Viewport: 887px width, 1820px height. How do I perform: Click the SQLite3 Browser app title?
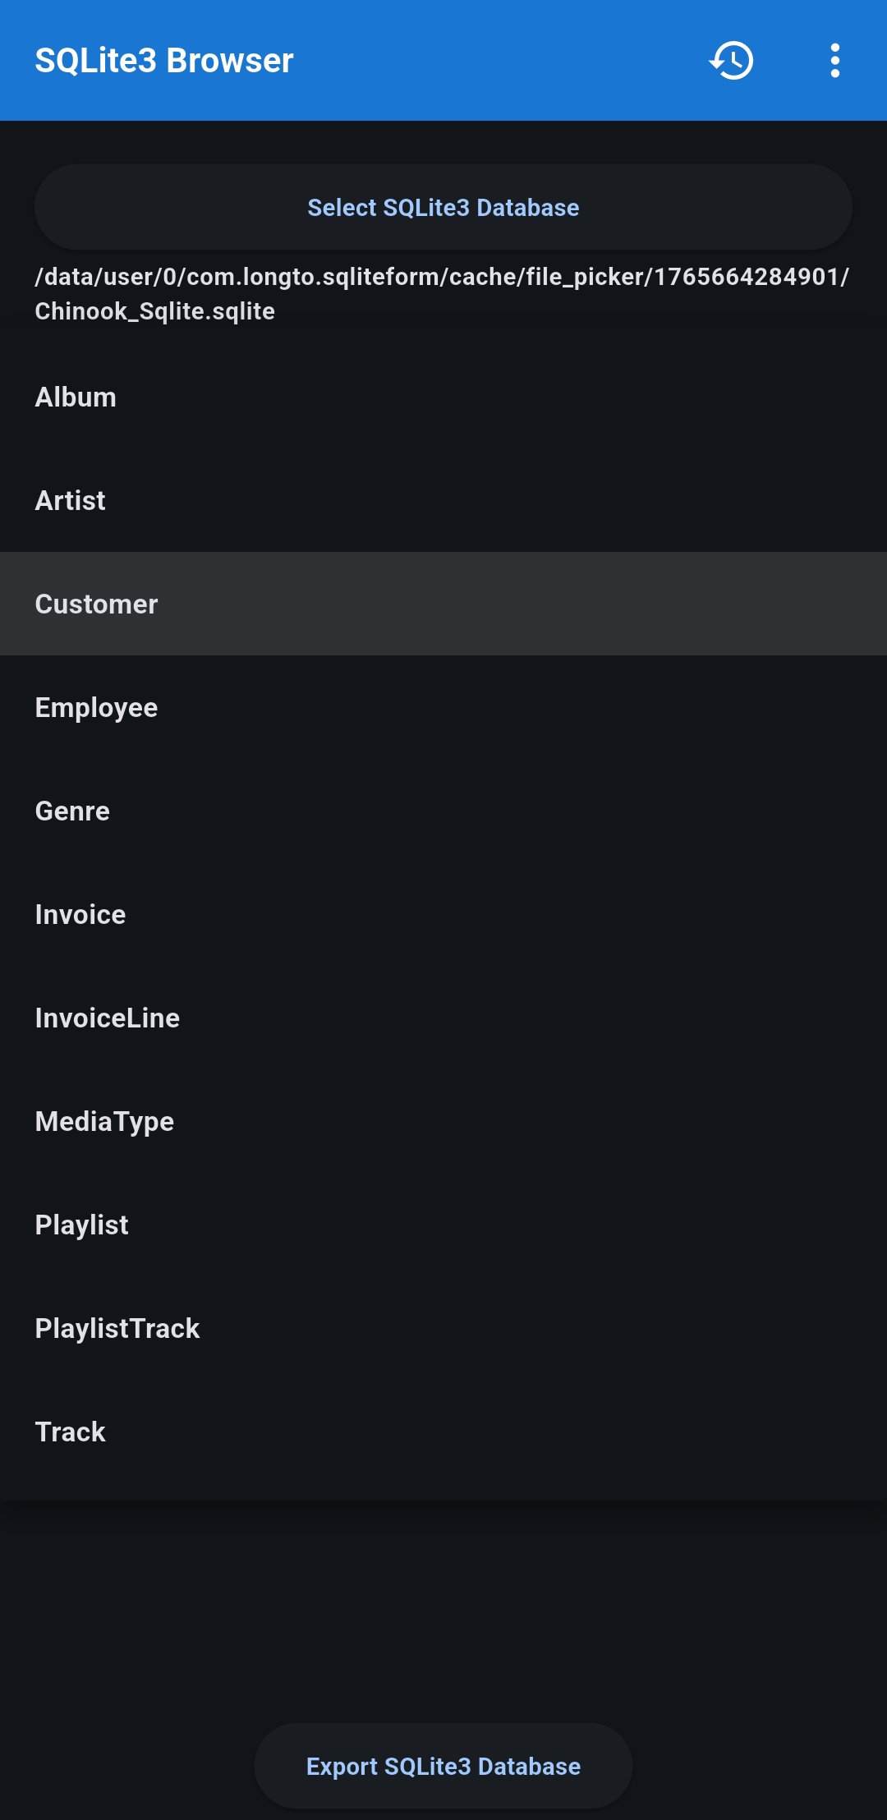coord(164,61)
